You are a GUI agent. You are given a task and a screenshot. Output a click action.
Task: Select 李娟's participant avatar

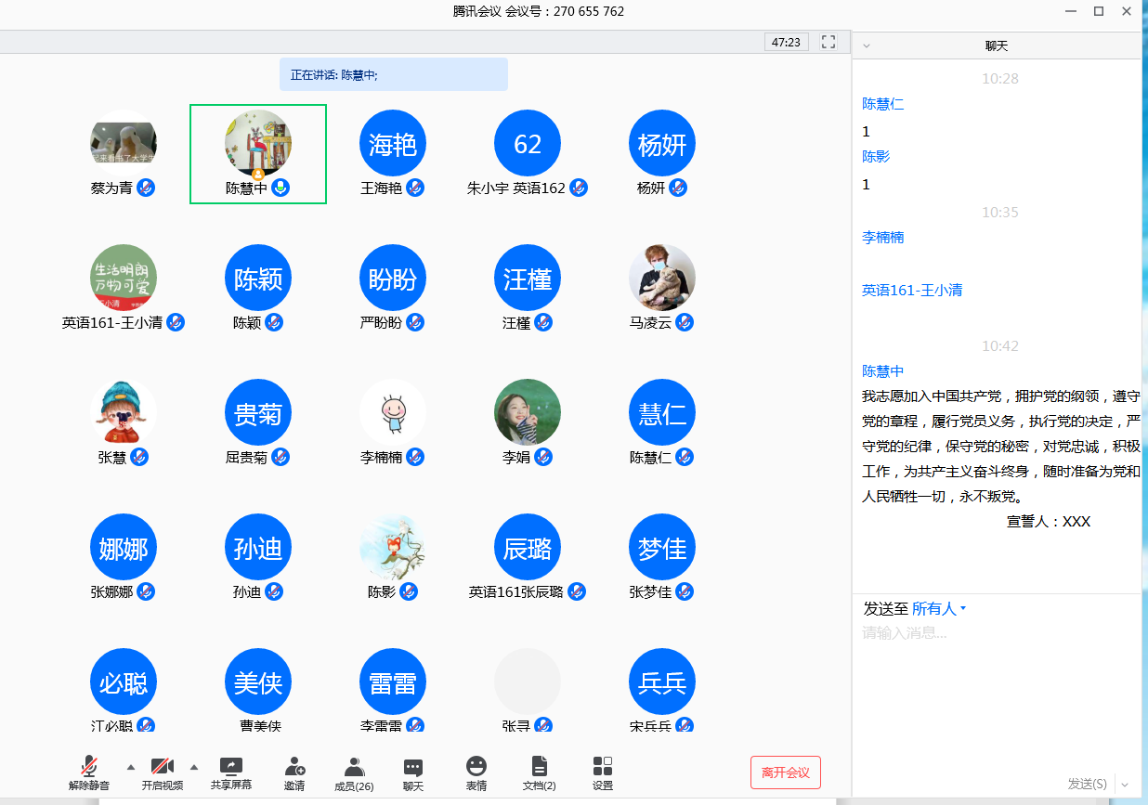[528, 412]
